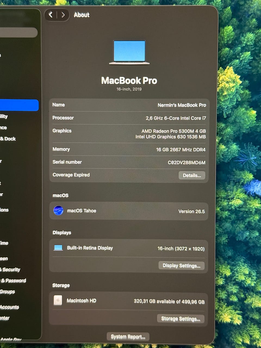261x348 pixels.
Task: Click the sidebar search field
Action: tap(18, 32)
